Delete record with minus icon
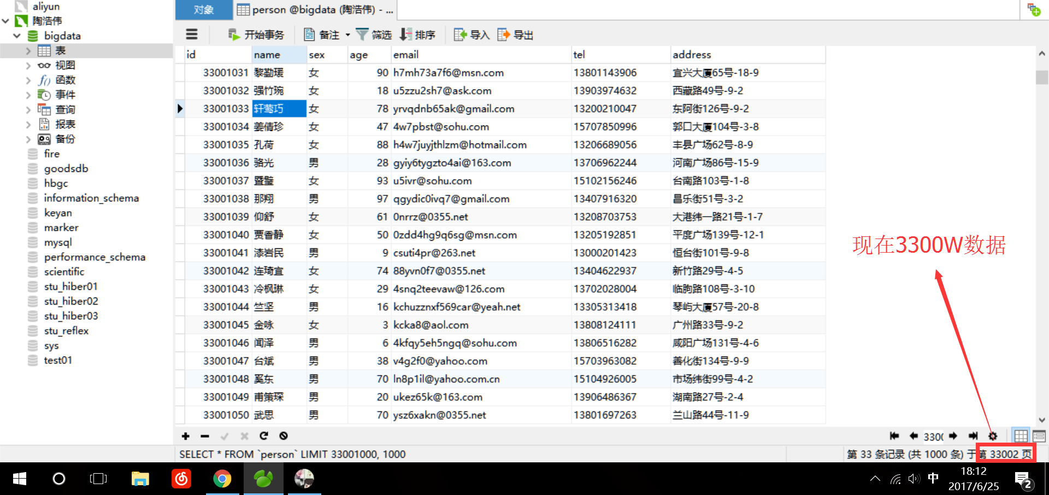1049x495 pixels. (x=205, y=436)
